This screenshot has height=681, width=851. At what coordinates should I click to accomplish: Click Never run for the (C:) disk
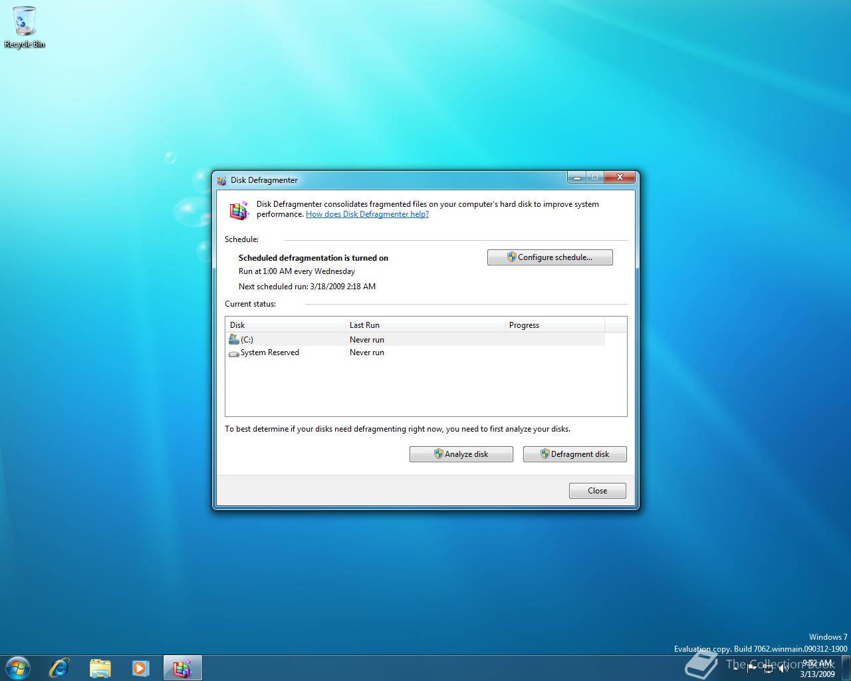pos(367,340)
